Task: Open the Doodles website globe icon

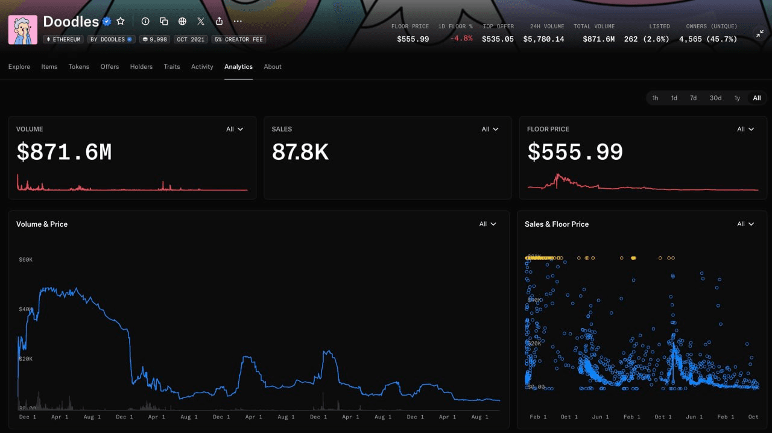Action: pos(182,21)
